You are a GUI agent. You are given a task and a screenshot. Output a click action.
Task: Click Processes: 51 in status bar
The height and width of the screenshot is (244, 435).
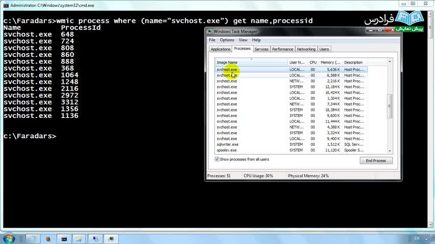click(219, 176)
